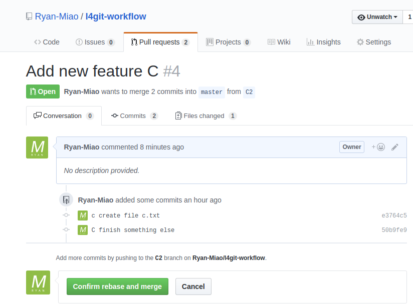Click avatar next to 'C finish something else'
The height and width of the screenshot is (307, 413).
pyautogui.click(x=83, y=230)
